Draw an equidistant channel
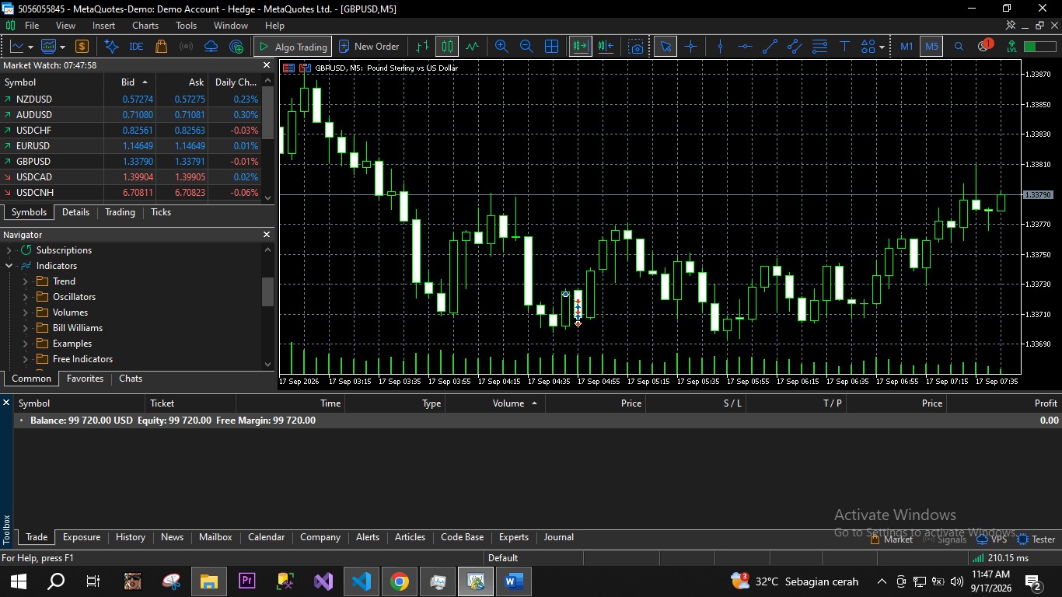 tap(795, 47)
